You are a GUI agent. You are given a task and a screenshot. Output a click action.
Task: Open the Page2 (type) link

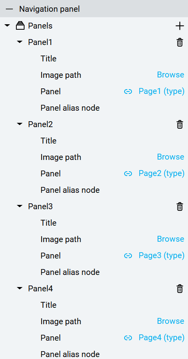click(162, 174)
